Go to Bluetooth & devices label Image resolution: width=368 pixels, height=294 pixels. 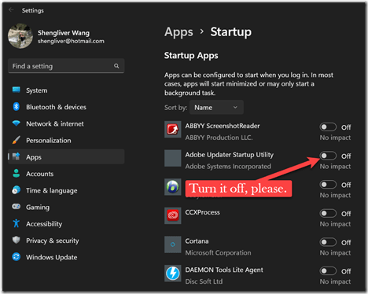coord(56,107)
